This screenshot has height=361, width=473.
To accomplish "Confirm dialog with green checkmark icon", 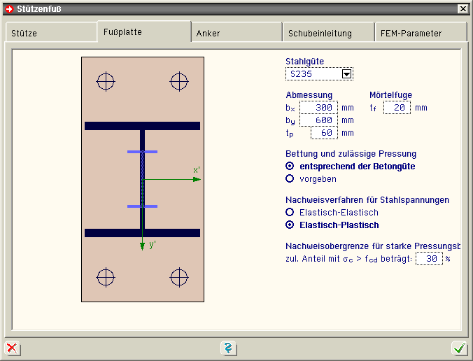I will tap(459, 348).
